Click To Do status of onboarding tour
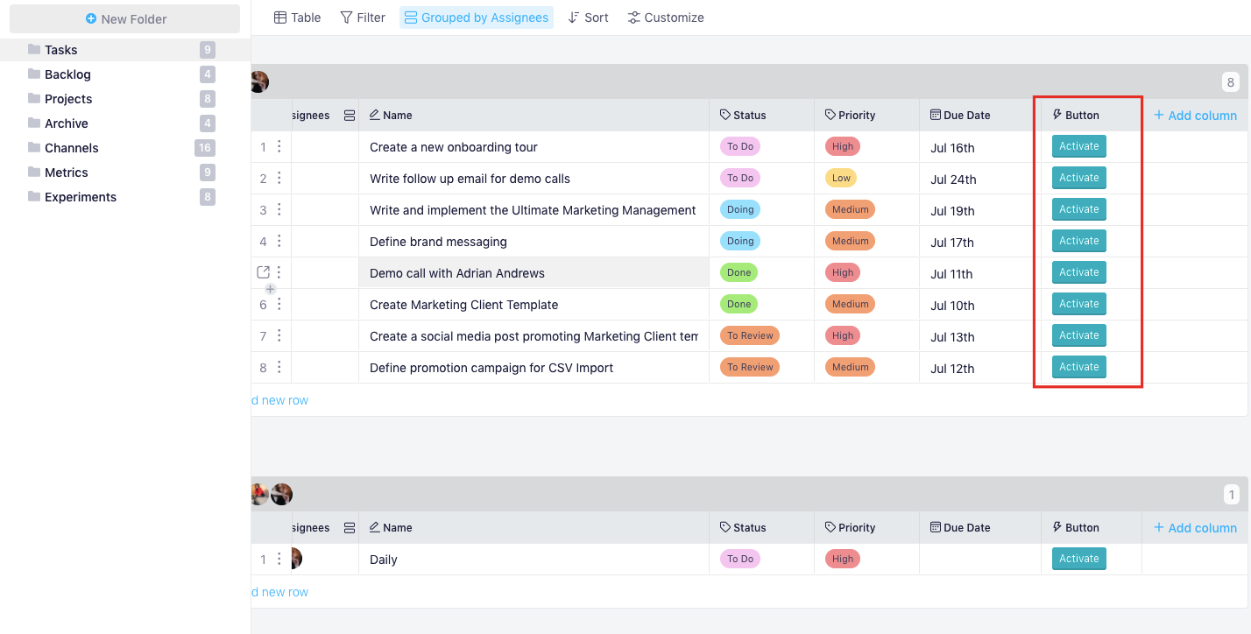Viewport: 1251px width, 634px height. click(x=740, y=146)
